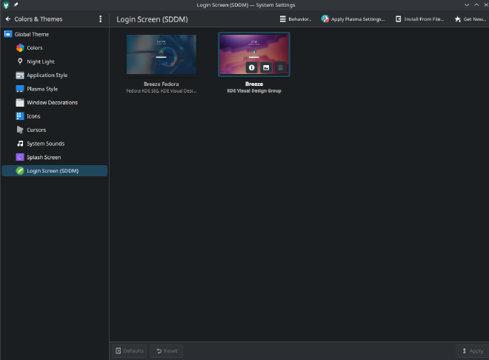Image resolution: width=489 pixels, height=360 pixels.
Task: Click the Reset button
Action: (167, 351)
